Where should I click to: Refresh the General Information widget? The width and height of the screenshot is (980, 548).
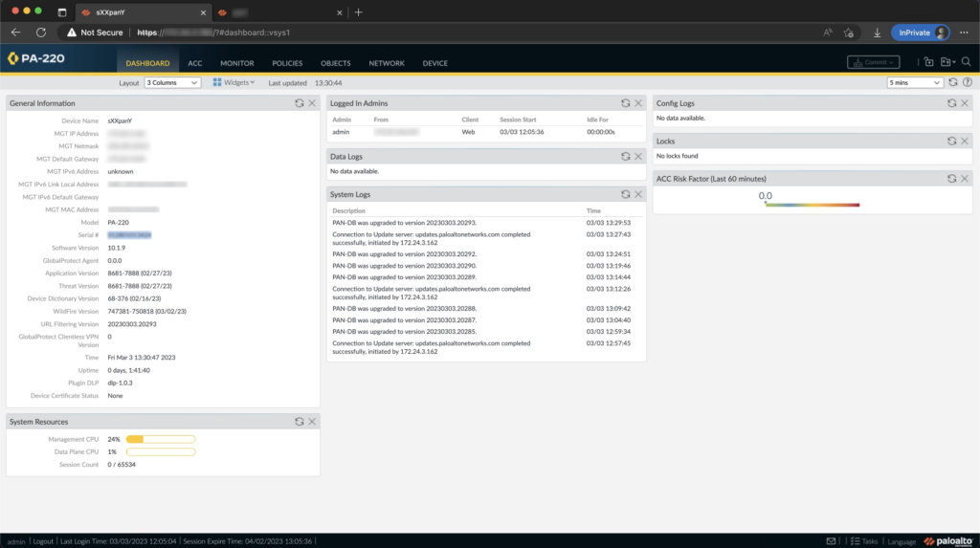[300, 103]
